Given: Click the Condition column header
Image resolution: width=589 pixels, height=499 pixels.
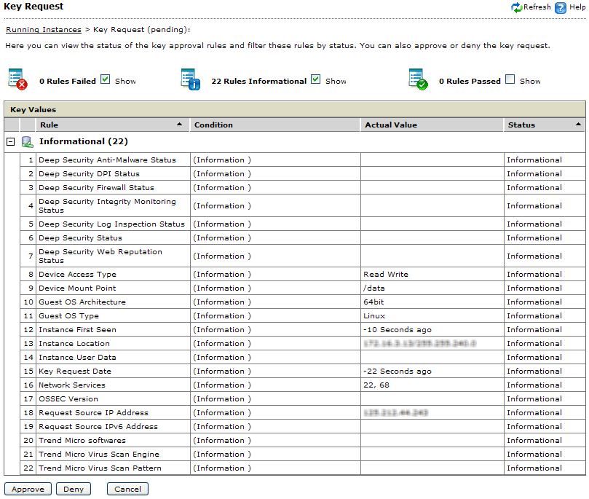Looking at the screenshot, I should point(275,125).
